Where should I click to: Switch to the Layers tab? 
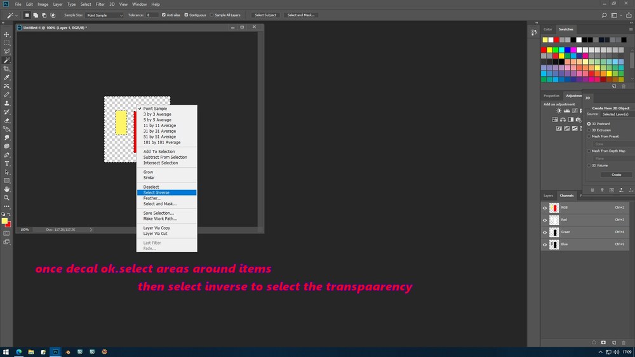549,195
